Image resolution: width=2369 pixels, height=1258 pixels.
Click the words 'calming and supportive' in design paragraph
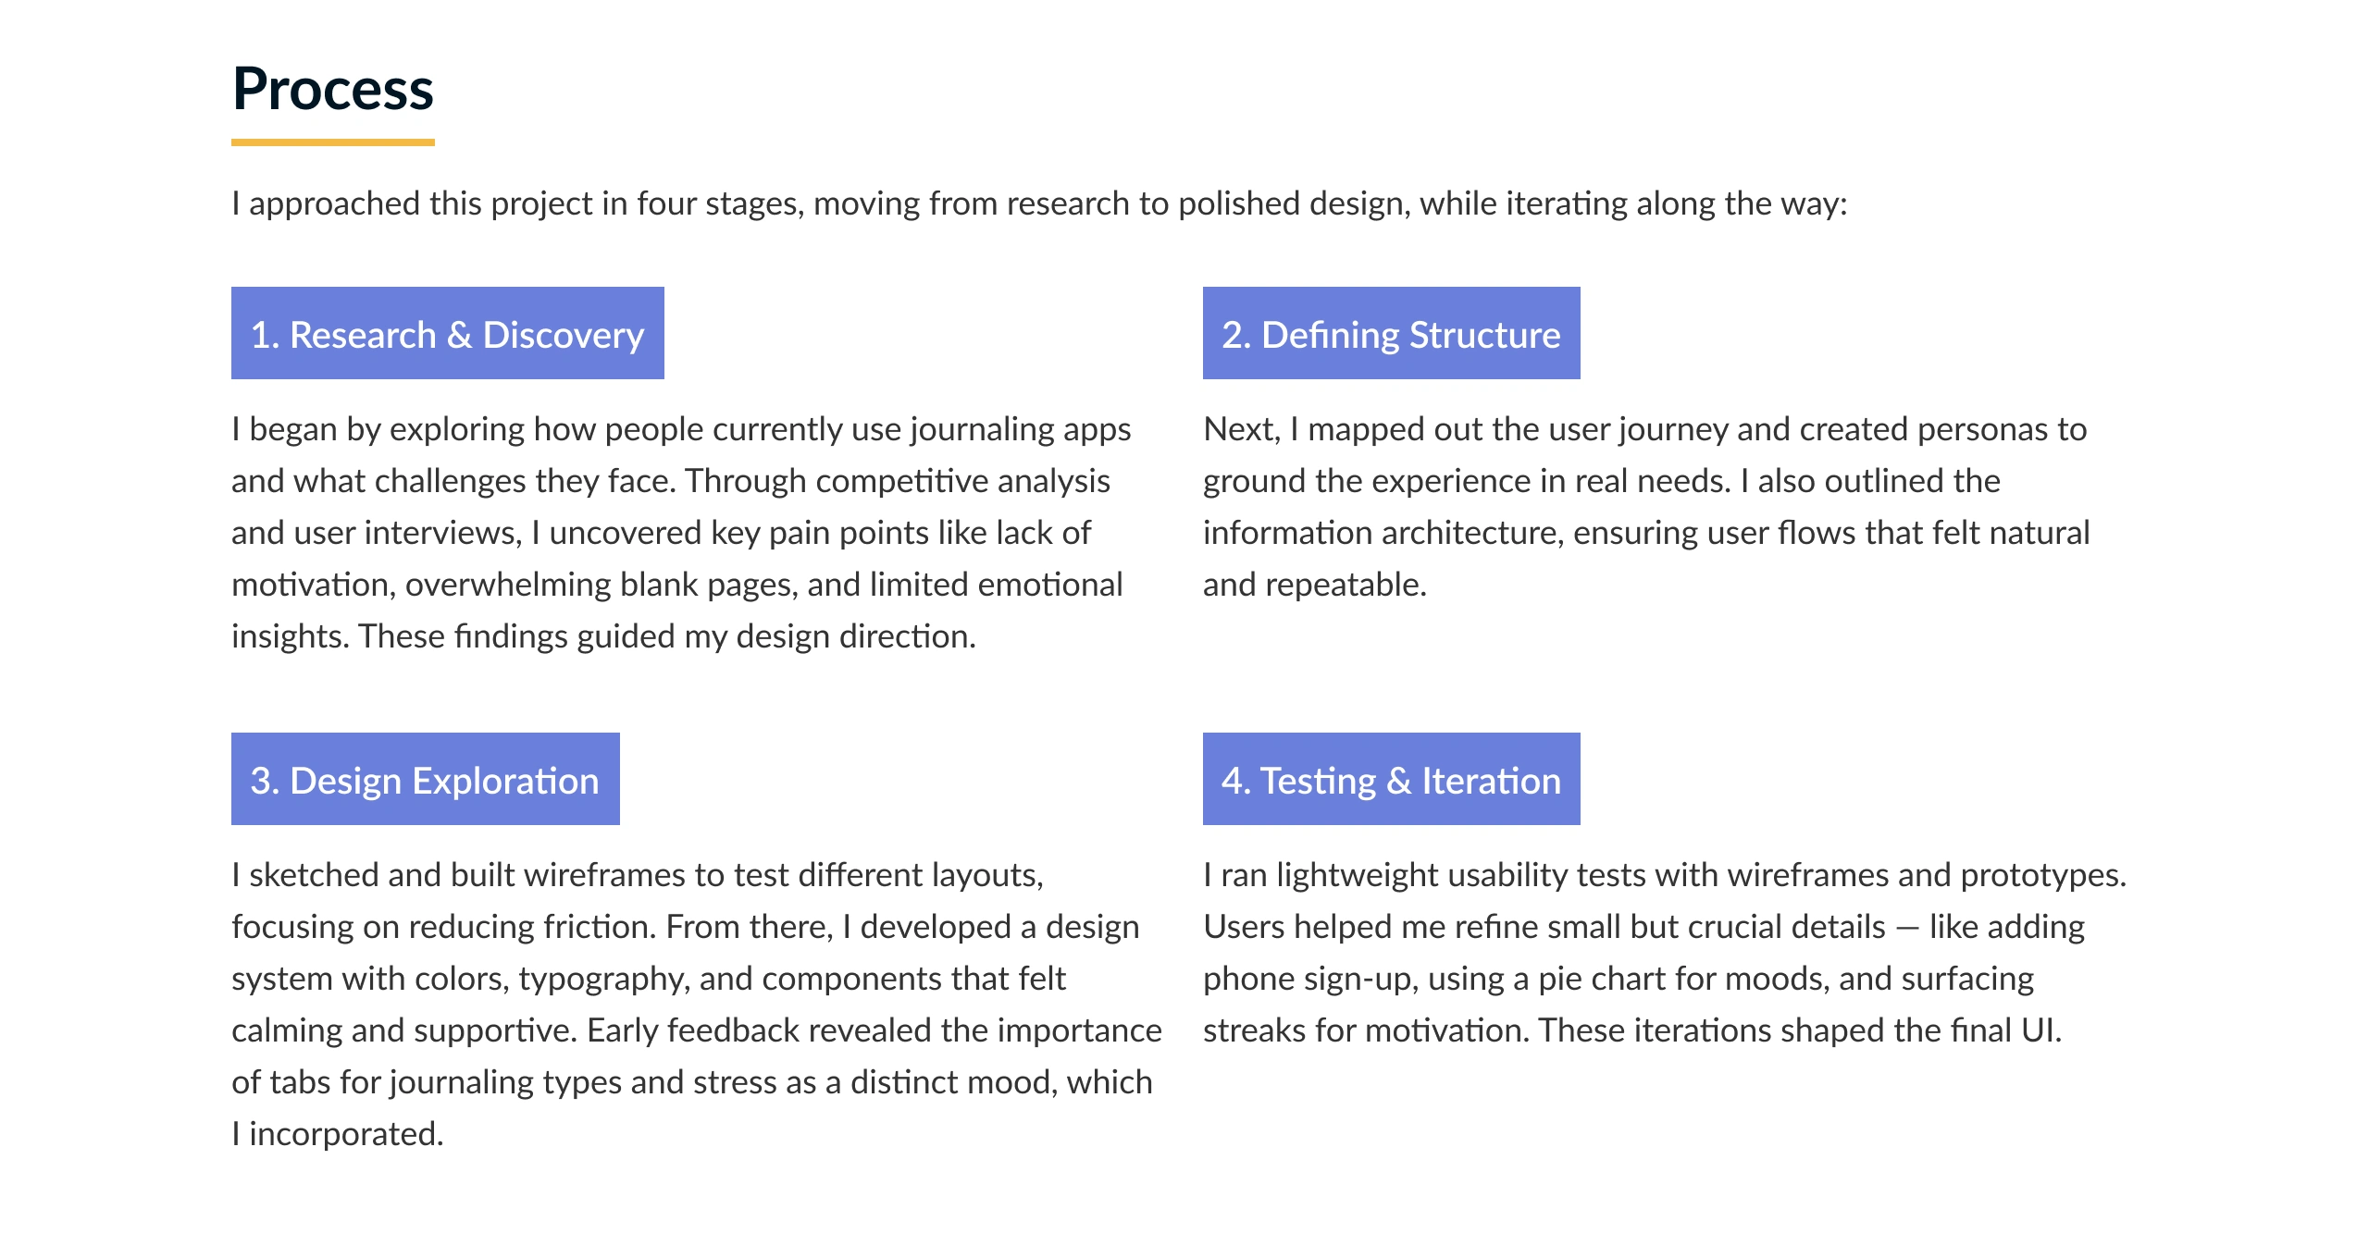(403, 1030)
